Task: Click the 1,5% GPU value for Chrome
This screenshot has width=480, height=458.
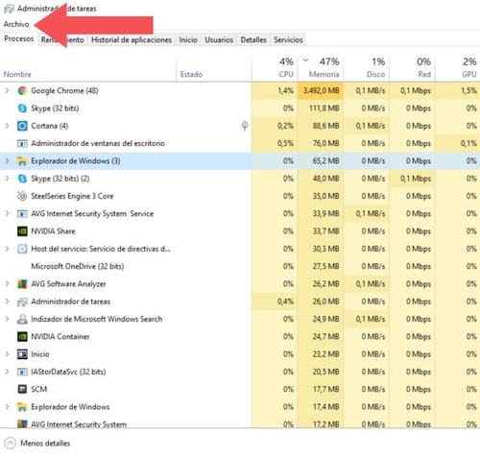Action: 468,91
